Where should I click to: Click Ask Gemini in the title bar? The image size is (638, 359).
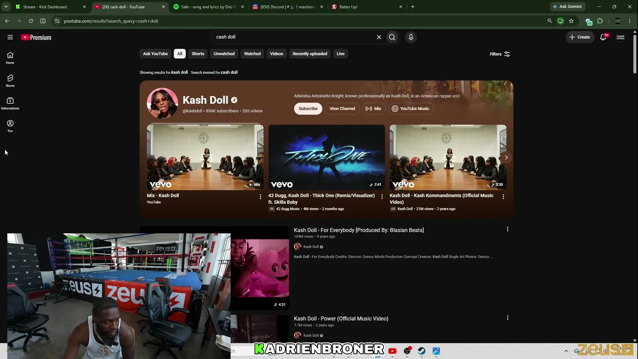(567, 6)
